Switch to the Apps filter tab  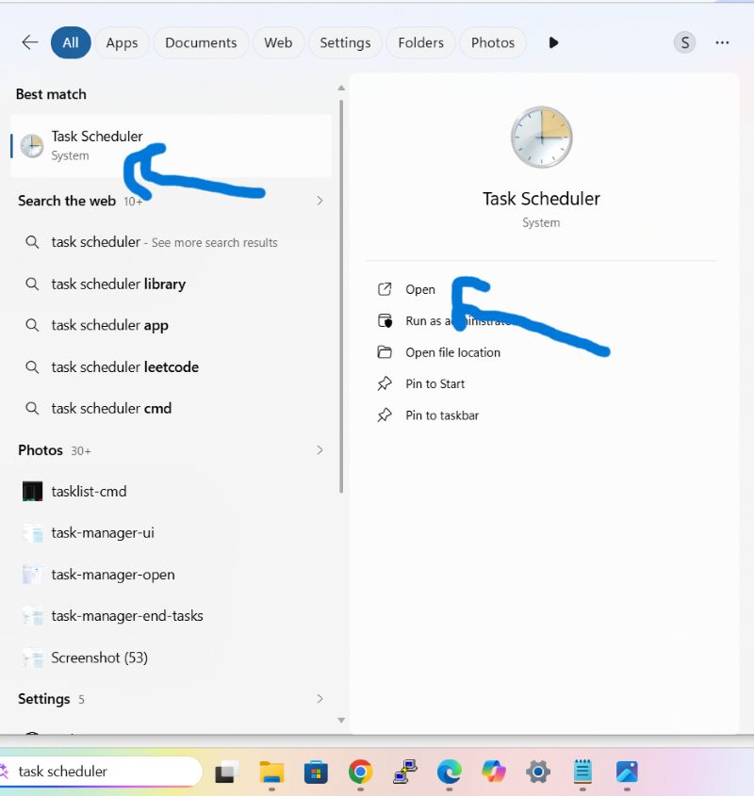coord(122,42)
